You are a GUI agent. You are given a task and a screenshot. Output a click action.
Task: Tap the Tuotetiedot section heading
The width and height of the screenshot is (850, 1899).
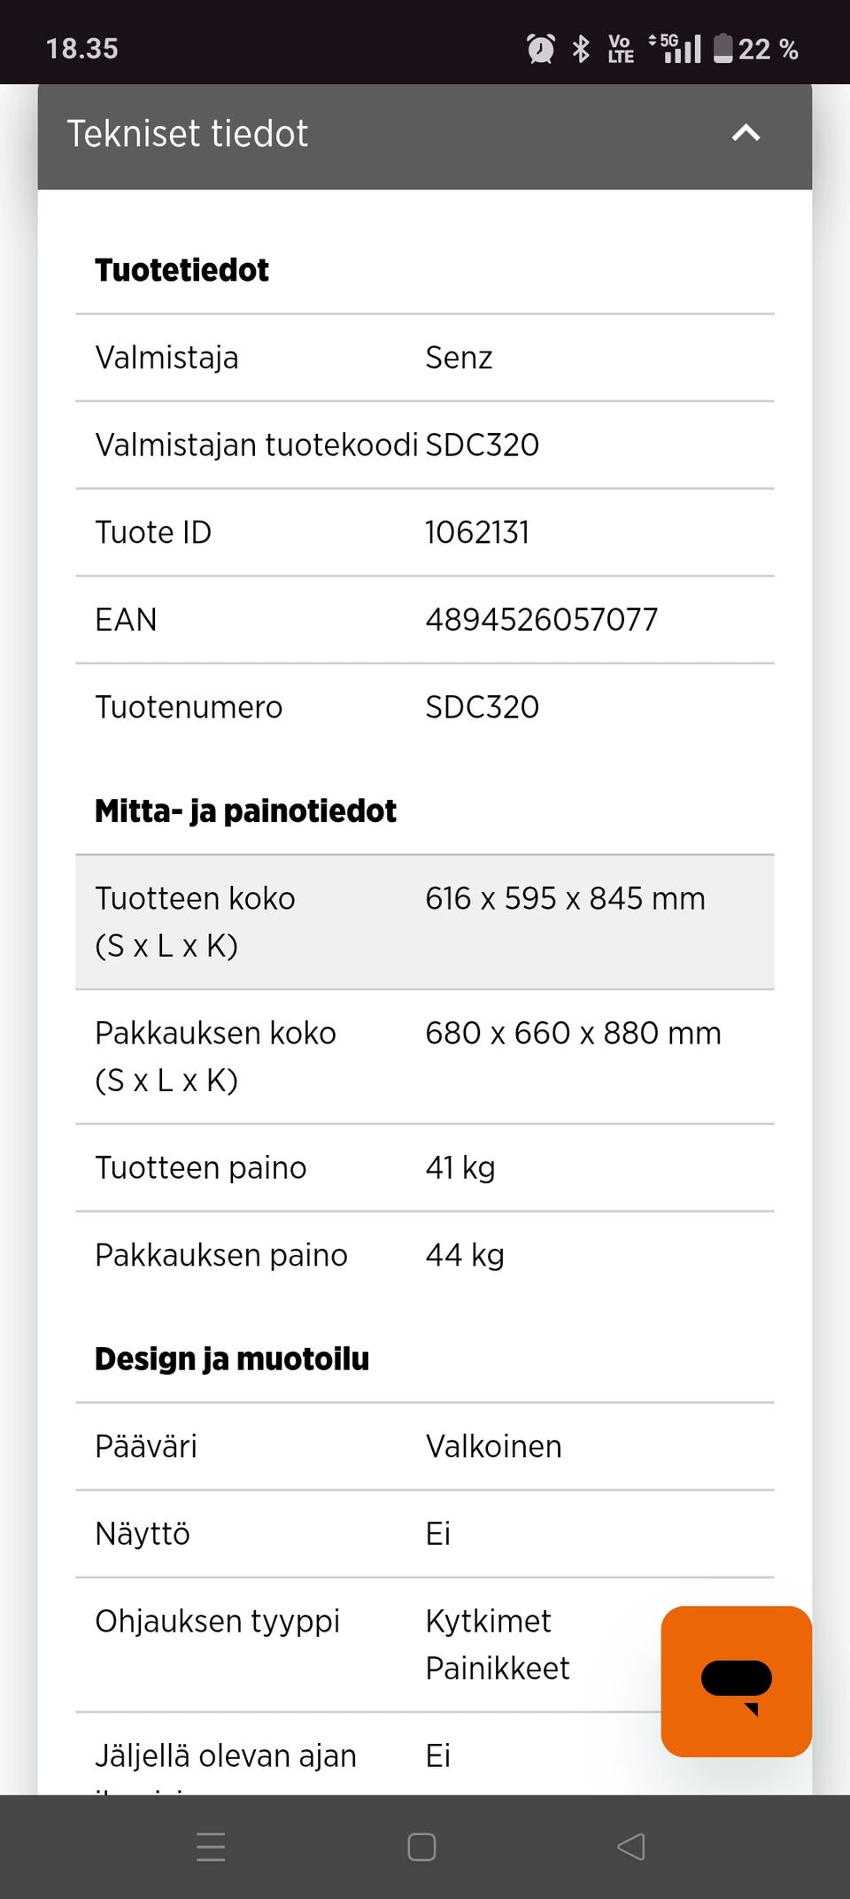(x=182, y=270)
